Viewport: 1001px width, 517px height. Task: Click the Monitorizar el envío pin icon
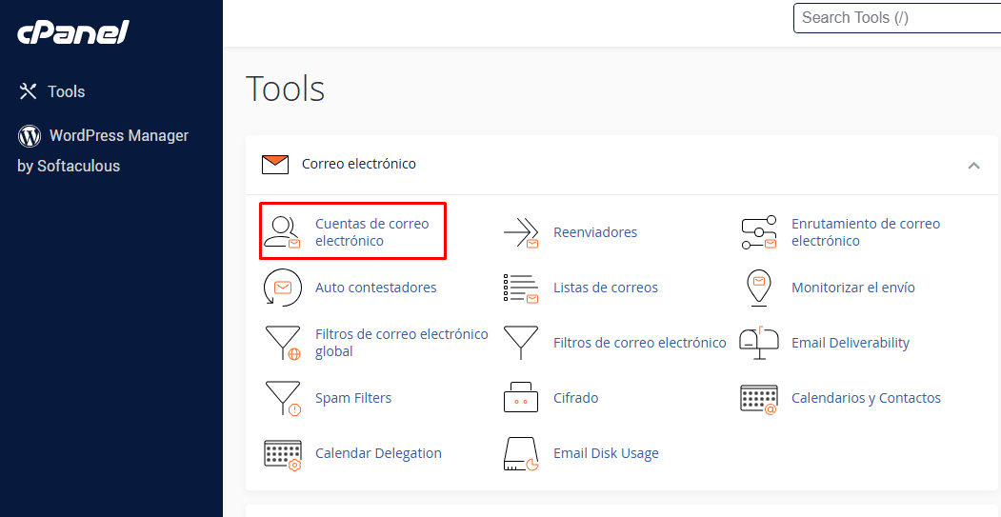coord(759,288)
